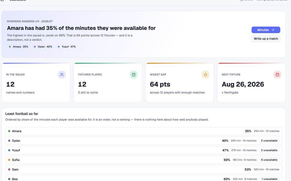Click the v Northgate fixture text
291x181 pixels.
point(230,92)
